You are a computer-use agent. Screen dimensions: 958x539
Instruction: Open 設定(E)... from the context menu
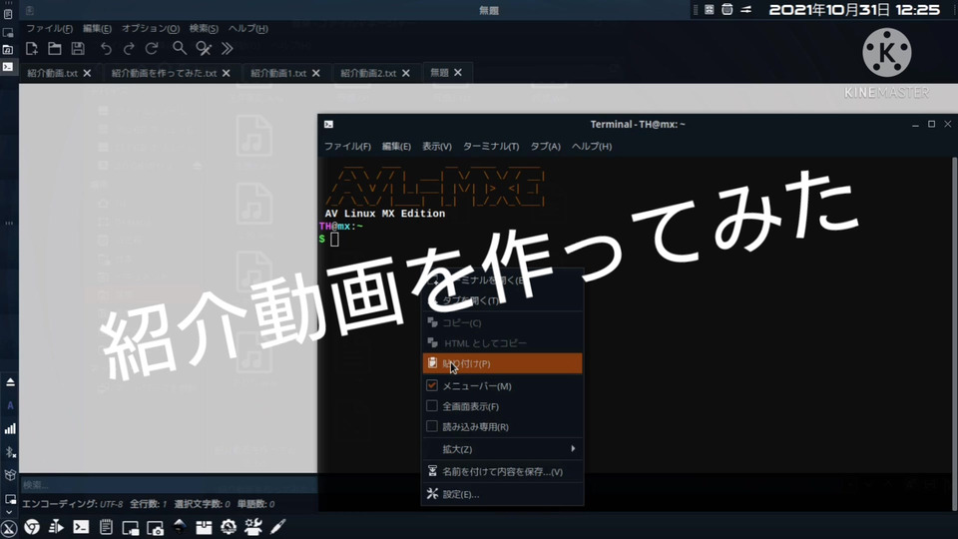(x=502, y=494)
